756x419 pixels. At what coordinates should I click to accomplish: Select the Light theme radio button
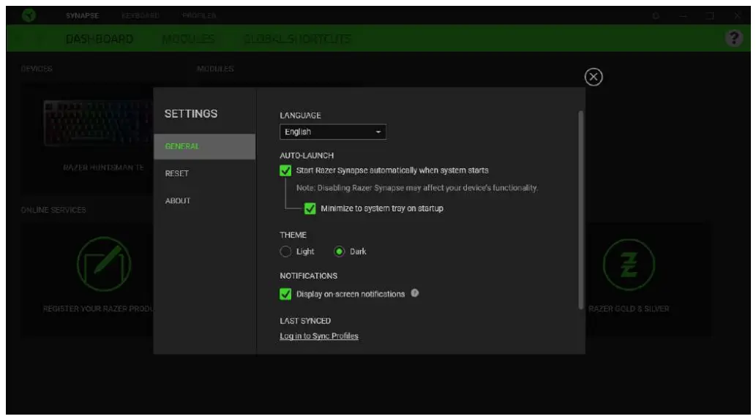point(285,252)
